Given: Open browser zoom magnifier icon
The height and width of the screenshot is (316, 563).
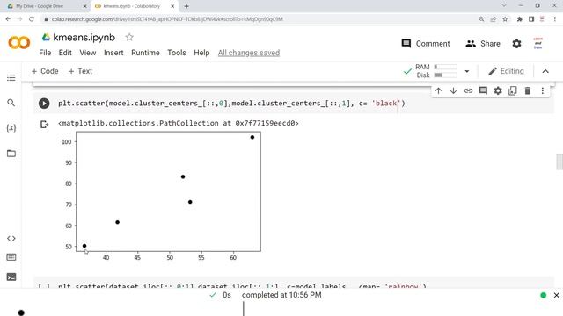Looking at the screenshot, I should point(481,19).
